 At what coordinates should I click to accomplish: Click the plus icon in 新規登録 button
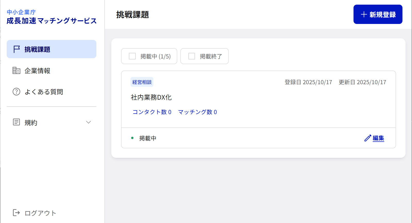364,14
